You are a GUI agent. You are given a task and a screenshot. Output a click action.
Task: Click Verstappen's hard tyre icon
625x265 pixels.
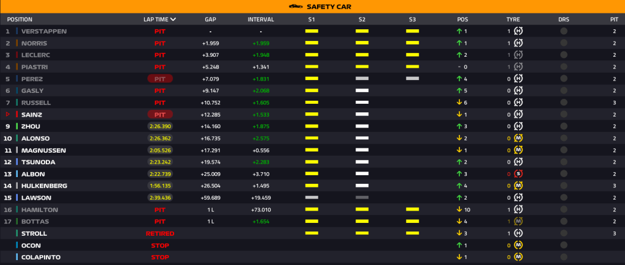pyautogui.click(x=518, y=31)
